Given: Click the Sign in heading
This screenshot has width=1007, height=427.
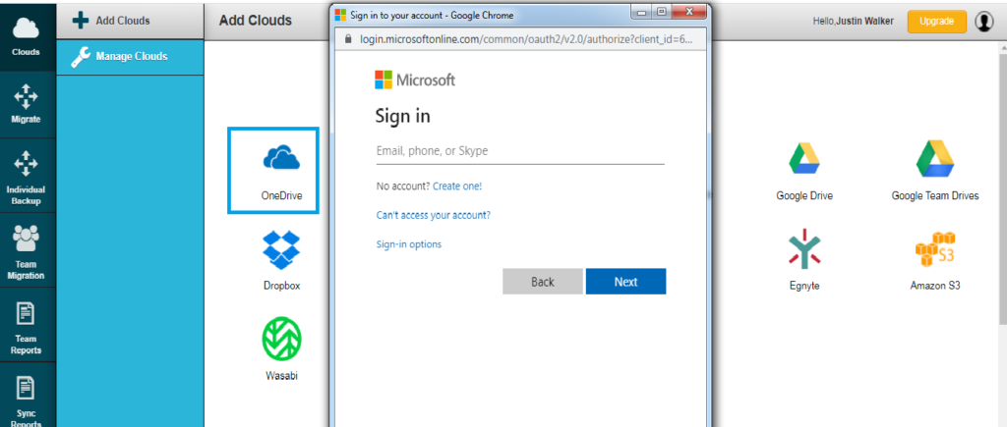Looking at the screenshot, I should (402, 117).
